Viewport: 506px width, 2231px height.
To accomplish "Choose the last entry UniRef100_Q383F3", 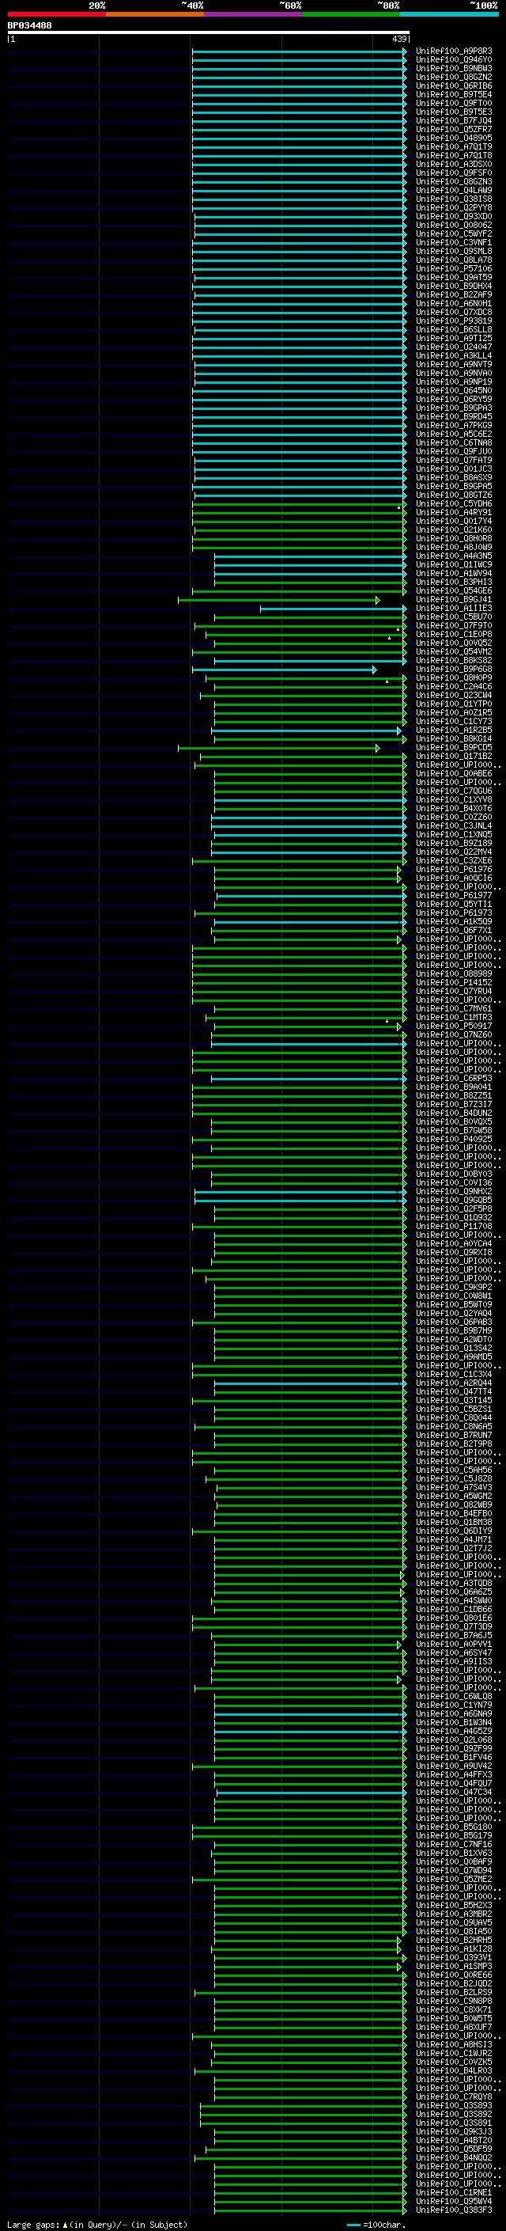I will [453, 2210].
